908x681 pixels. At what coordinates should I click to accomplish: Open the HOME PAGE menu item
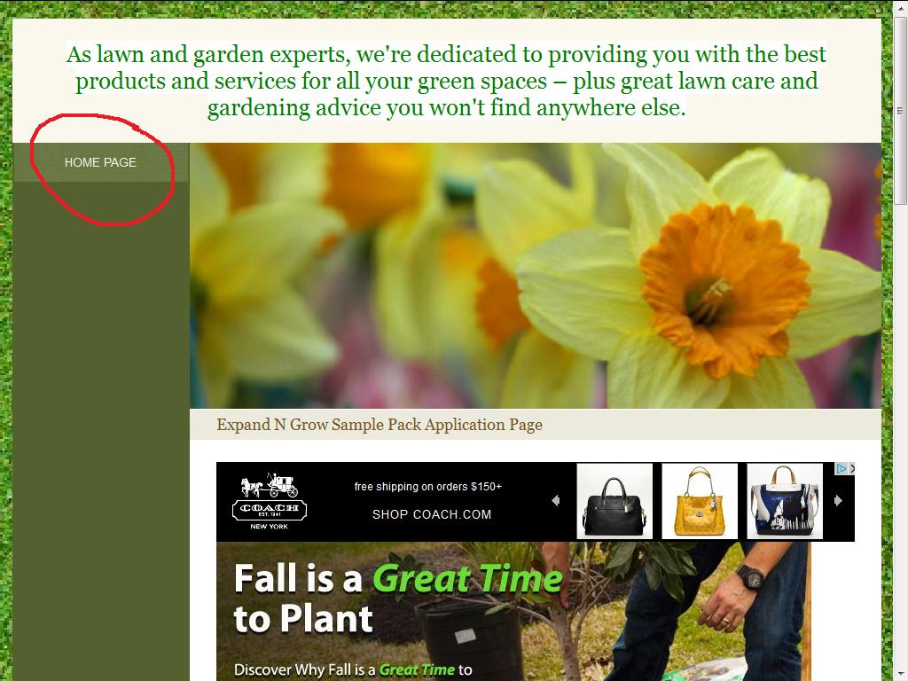101,163
